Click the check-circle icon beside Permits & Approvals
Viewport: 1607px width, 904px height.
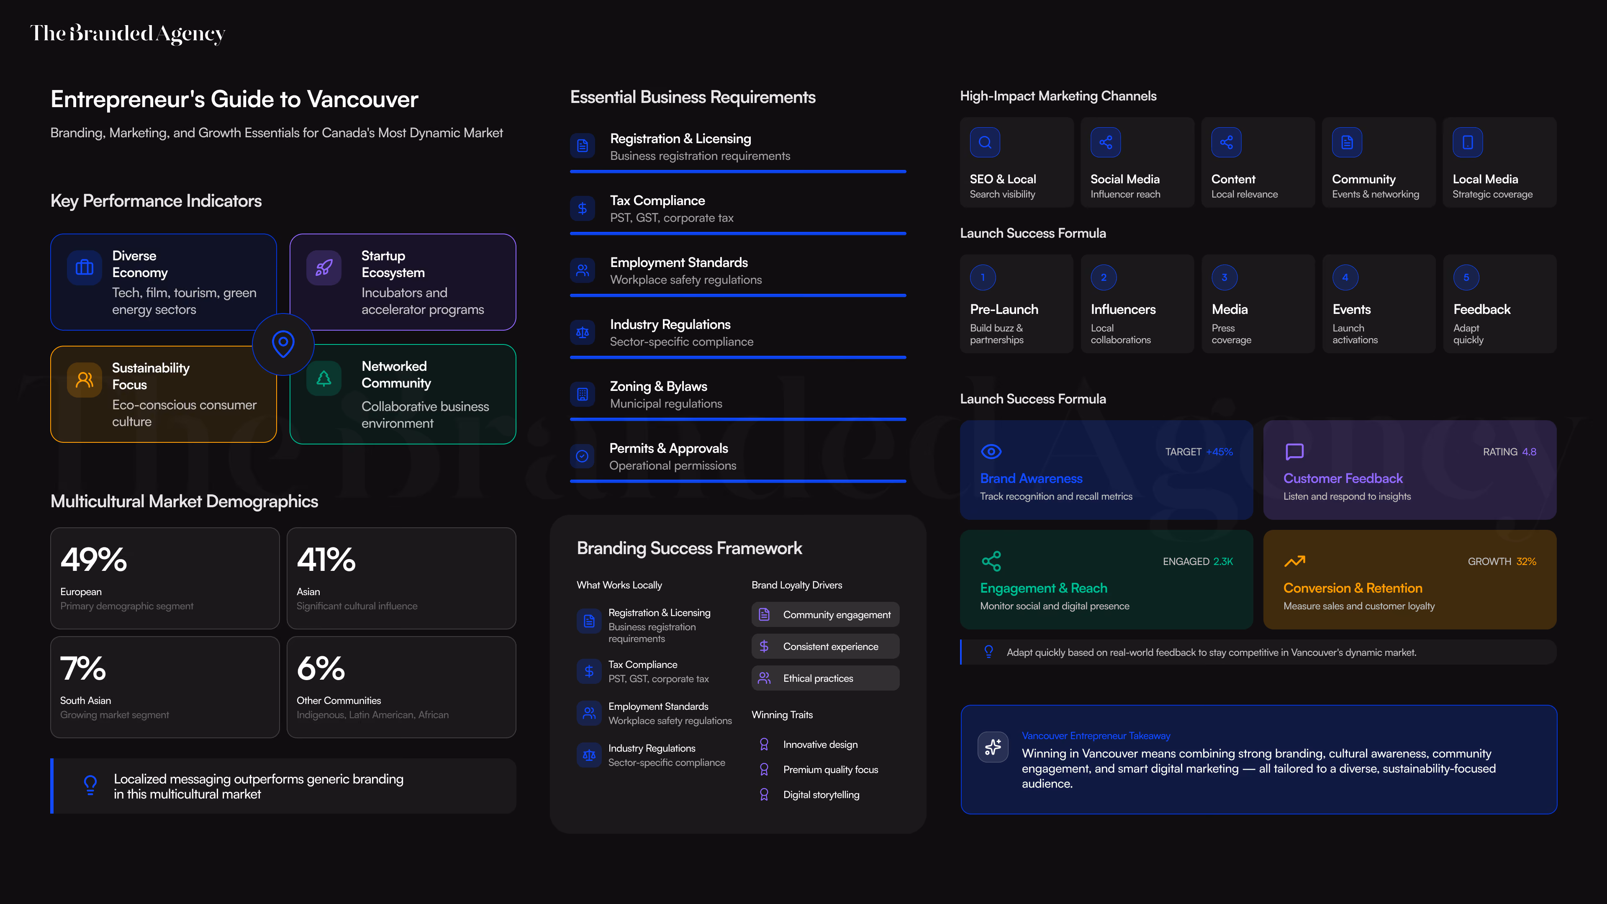pos(582,456)
